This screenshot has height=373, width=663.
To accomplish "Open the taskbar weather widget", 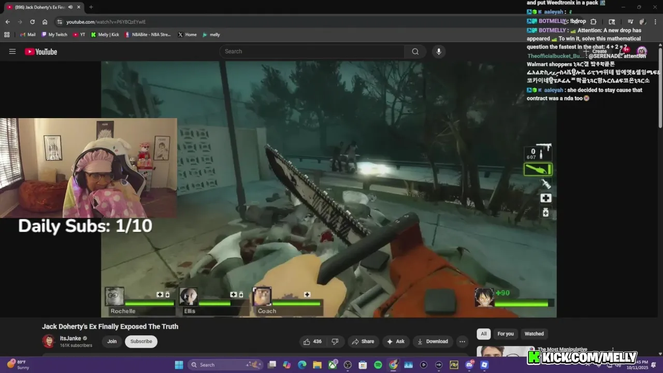I will click(18, 365).
